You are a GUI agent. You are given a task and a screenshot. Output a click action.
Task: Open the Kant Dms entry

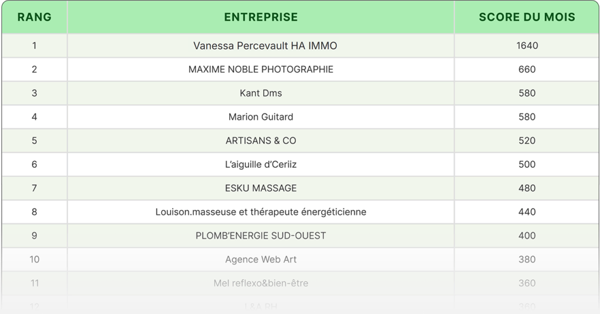click(x=261, y=93)
